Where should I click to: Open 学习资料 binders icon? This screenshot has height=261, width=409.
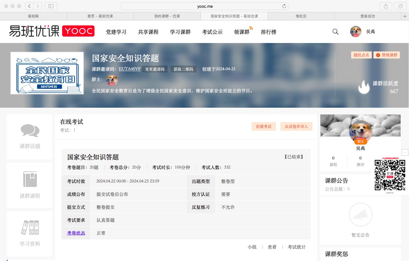click(30, 227)
